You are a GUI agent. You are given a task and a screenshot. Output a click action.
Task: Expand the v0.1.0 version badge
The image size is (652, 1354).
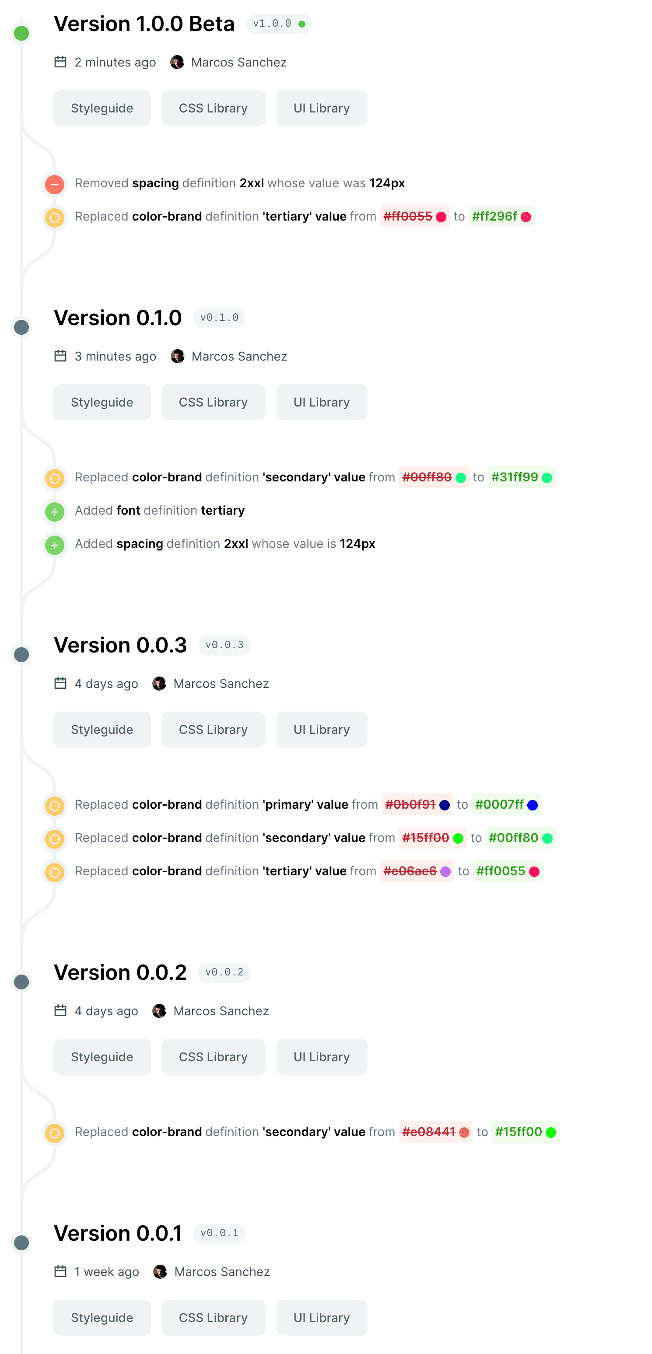[218, 317]
